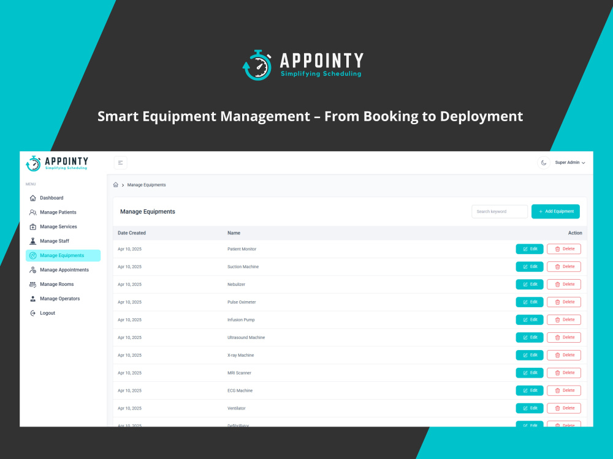
Task: Click the Date Created column header
Action: (132, 233)
